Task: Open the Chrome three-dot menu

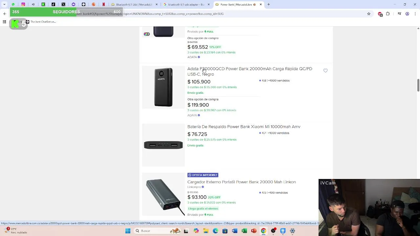Action: [415, 14]
